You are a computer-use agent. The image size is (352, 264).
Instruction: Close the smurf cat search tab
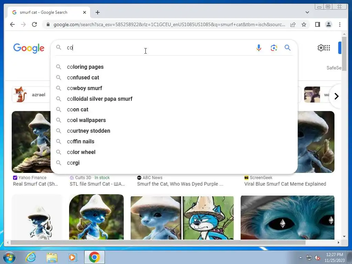pyautogui.click(x=85, y=12)
